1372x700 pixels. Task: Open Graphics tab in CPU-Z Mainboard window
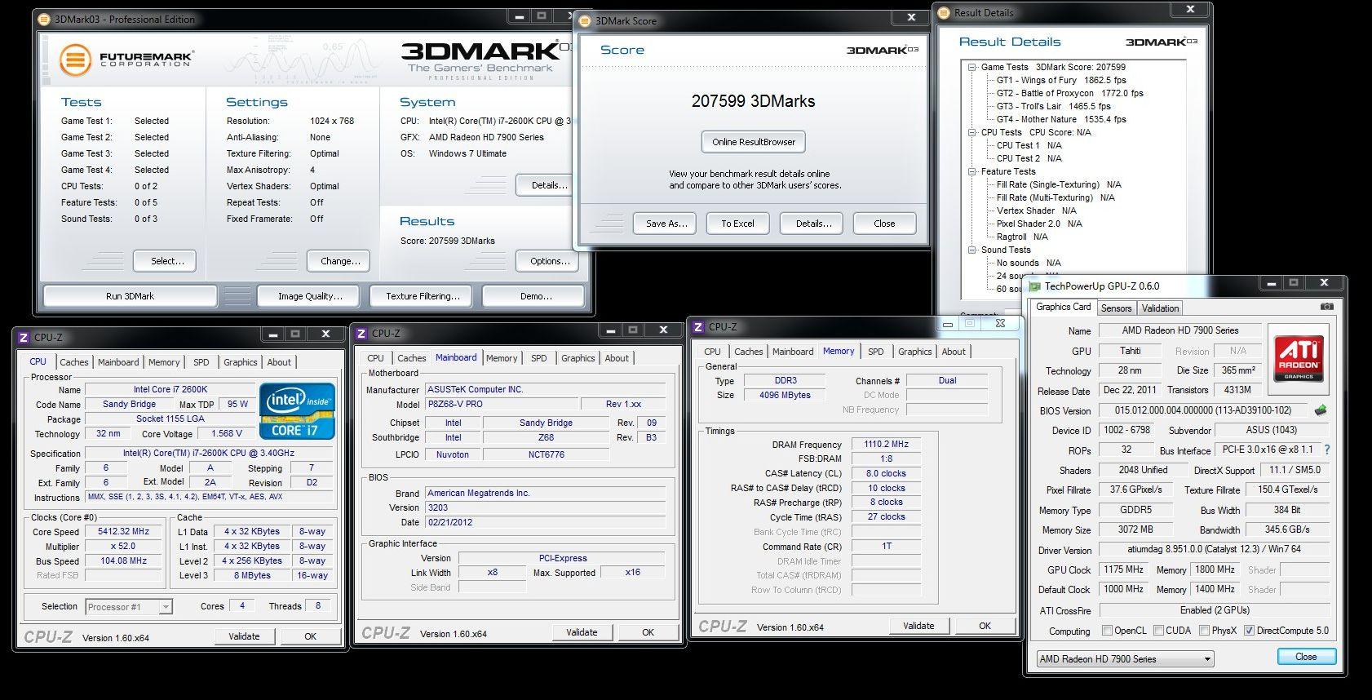click(x=578, y=358)
